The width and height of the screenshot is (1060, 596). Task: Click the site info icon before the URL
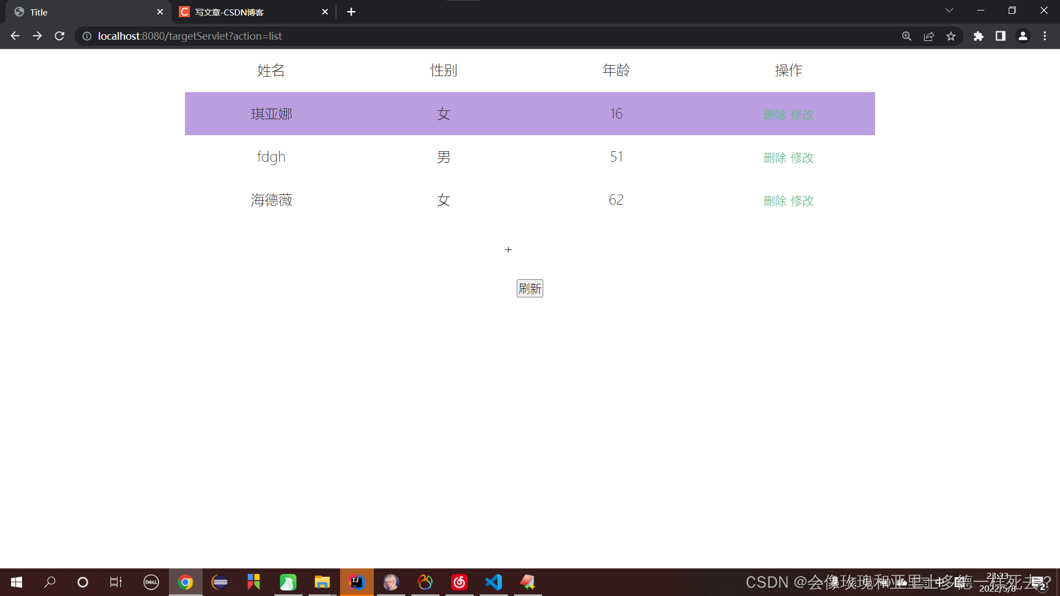click(x=86, y=36)
